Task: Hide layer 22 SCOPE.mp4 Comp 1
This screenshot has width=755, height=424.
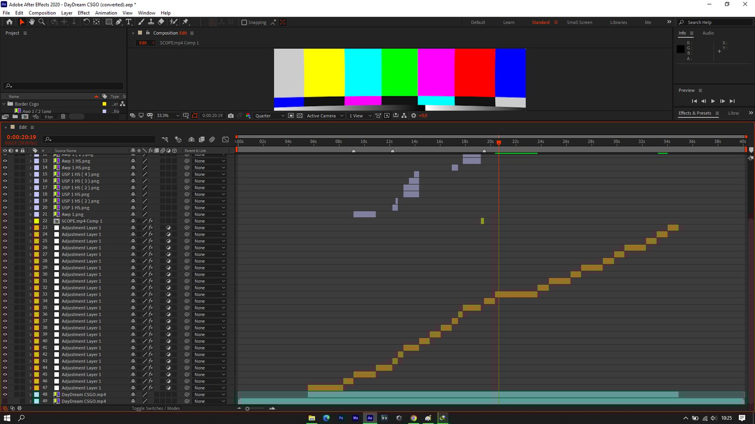Action: pyautogui.click(x=5, y=221)
